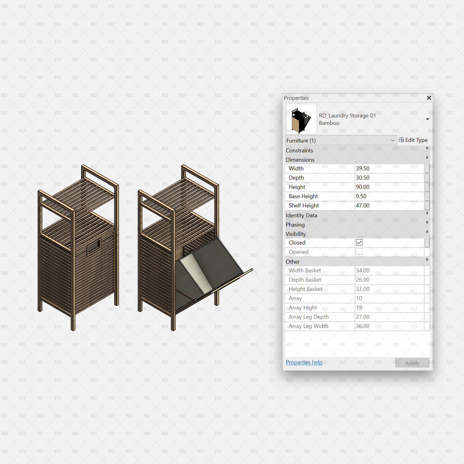Expand the Identity Data section
Screen dimensions: 464x464
427,213
